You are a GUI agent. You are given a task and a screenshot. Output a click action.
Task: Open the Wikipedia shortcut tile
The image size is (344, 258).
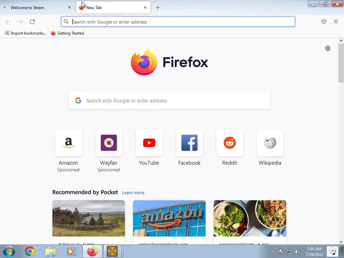pos(270,143)
